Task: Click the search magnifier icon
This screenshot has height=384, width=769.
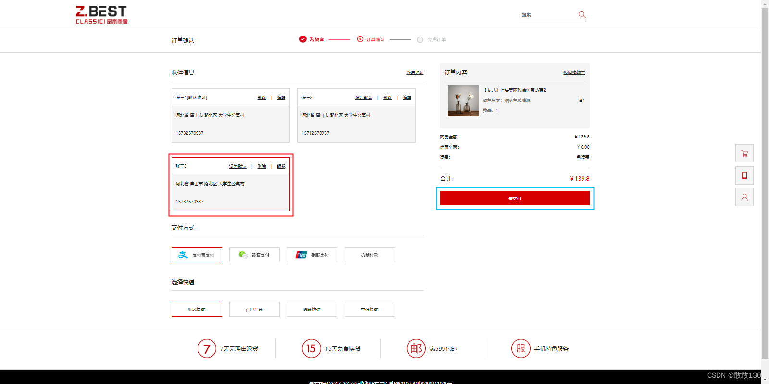Action: [582, 14]
